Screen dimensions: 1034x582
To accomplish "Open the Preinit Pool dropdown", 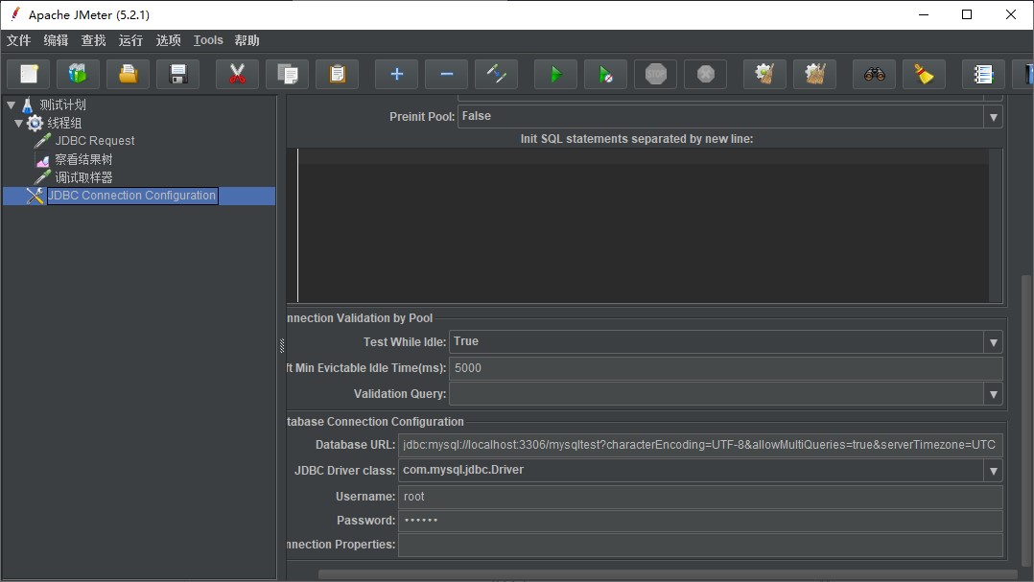I will pyautogui.click(x=730, y=117).
